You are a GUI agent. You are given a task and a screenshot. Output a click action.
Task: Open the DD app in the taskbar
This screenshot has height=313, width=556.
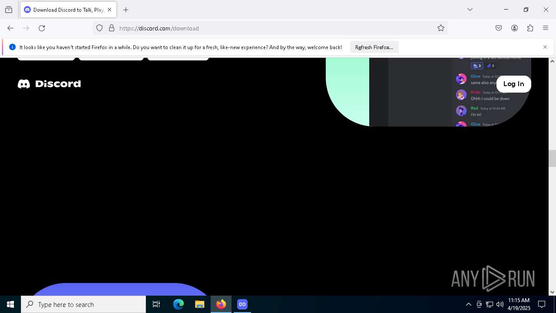pos(242,304)
